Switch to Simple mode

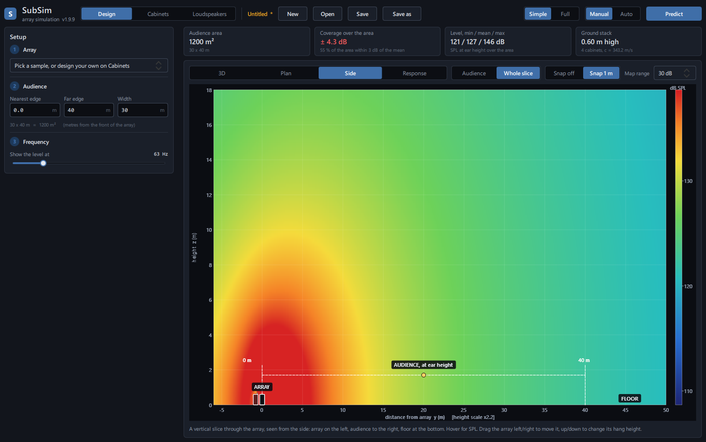pyautogui.click(x=538, y=14)
